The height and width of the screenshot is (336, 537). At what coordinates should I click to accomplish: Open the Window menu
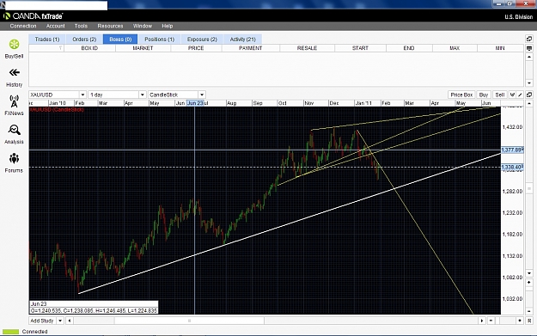tap(143, 26)
